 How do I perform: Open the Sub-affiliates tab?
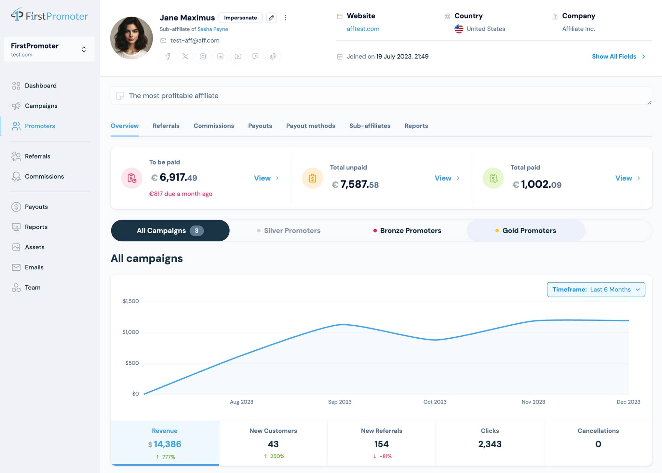[x=370, y=126]
